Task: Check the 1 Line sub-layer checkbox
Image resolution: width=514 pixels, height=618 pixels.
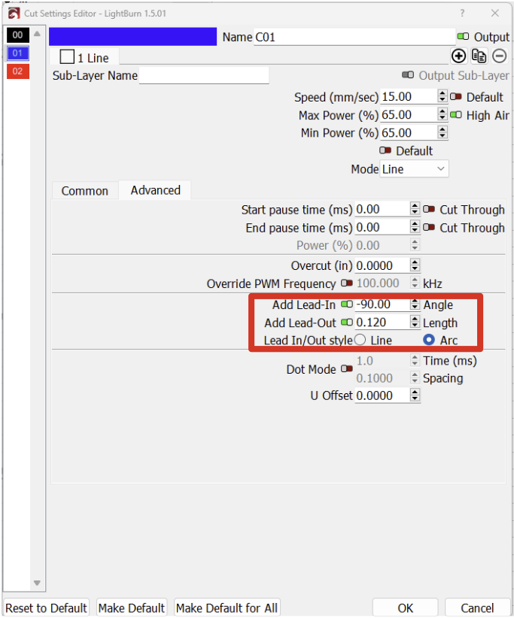Action: click(67, 56)
